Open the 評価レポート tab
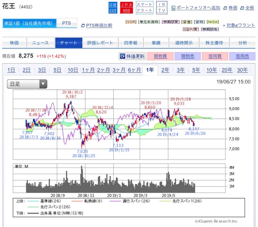 [x=100, y=43]
